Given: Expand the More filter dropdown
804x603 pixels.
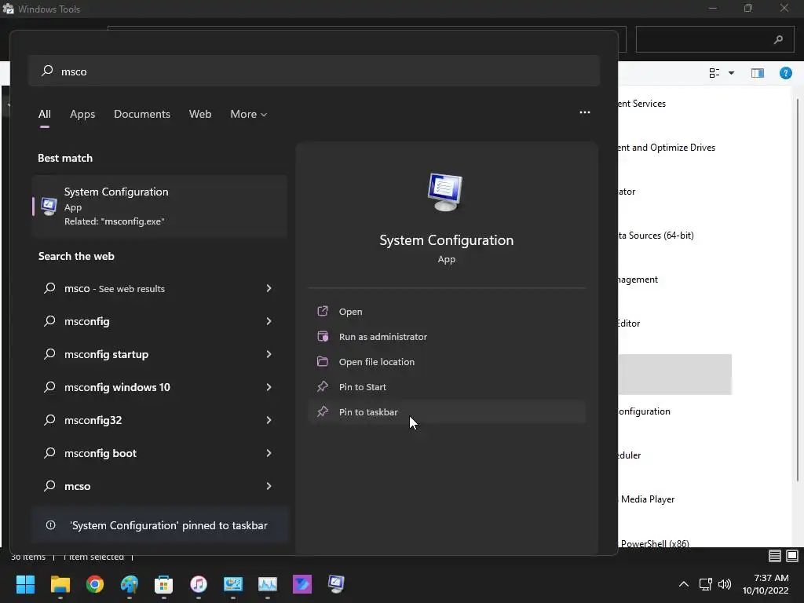Looking at the screenshot, I should click(249, 114).
